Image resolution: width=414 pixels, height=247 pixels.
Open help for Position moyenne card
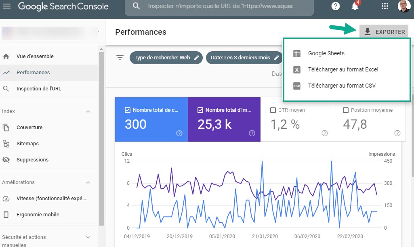click(397, 133)
